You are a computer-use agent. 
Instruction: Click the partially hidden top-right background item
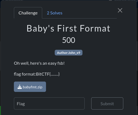(x=123, y=1)
